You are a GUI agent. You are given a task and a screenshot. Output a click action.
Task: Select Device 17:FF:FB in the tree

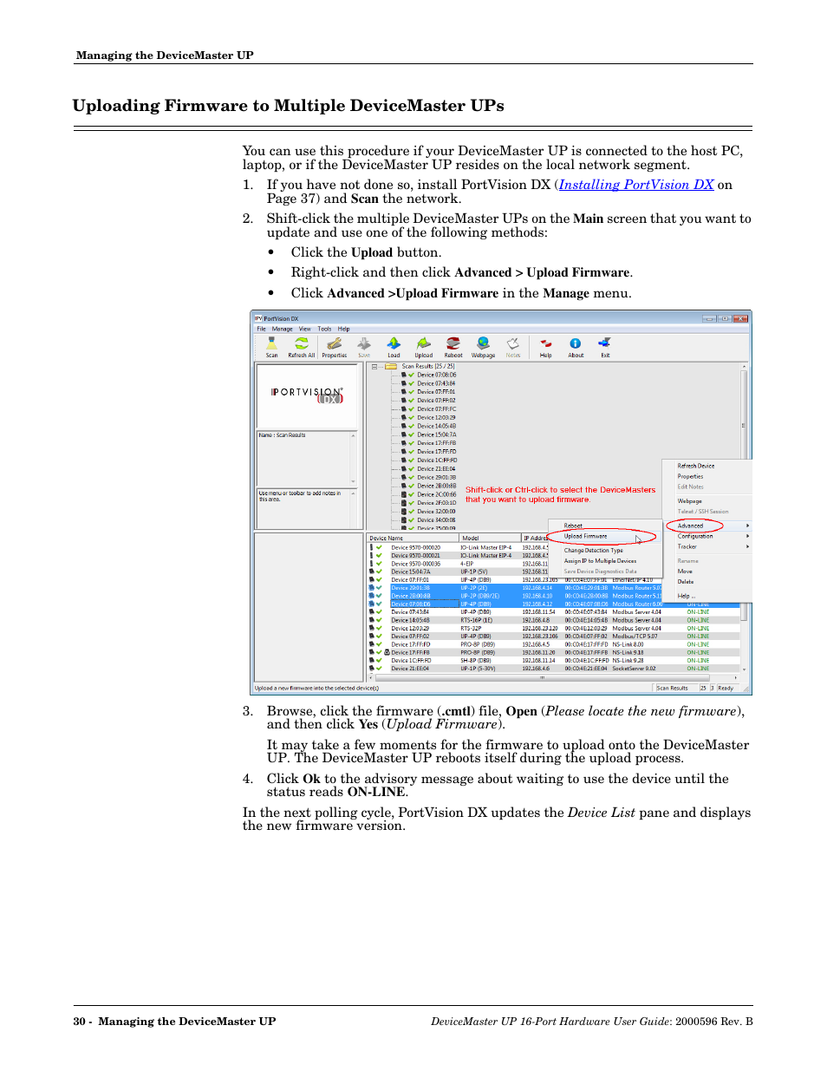436,443
